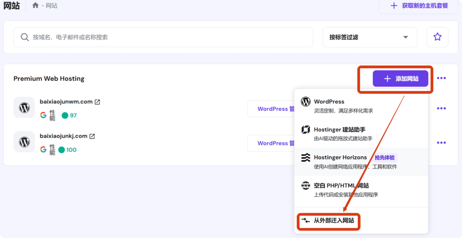Open external link icon beside baixiaojunkj.com
This screenshot has height=238, width=462.
92,136
